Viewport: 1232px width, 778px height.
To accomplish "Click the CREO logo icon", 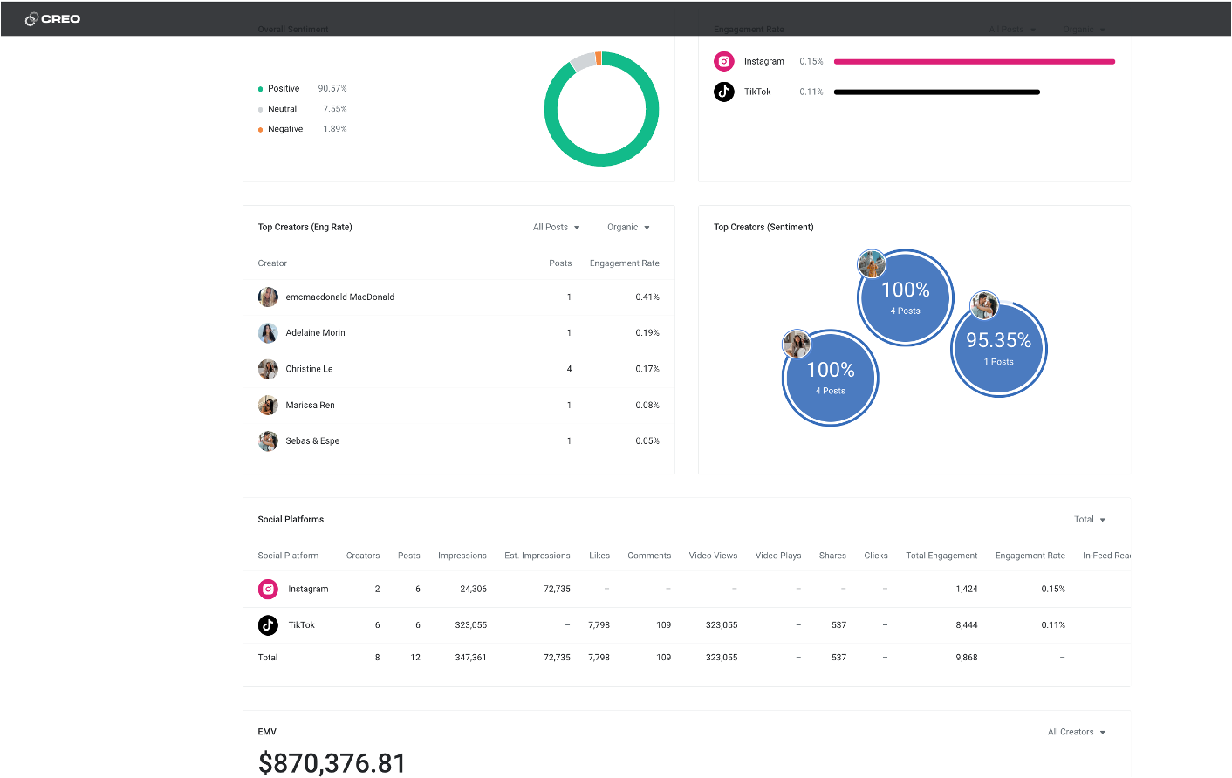I will [x=30, y=17].
